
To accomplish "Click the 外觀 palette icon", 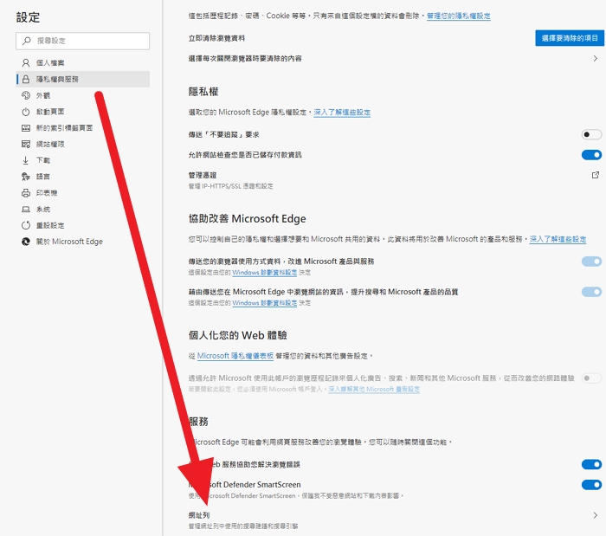I will [x=25, y=95].
